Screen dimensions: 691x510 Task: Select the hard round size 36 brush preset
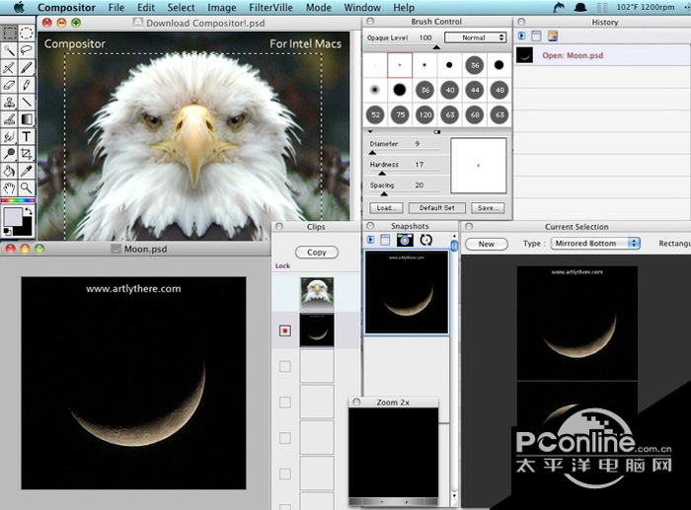476,65
